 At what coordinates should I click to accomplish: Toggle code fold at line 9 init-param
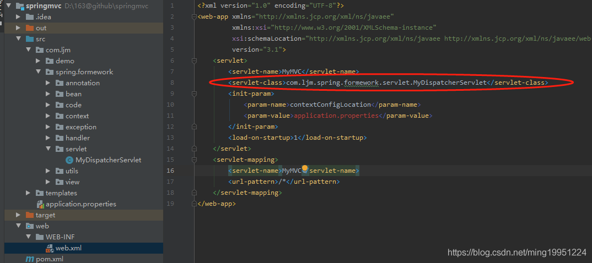click(x=194, y=94)
